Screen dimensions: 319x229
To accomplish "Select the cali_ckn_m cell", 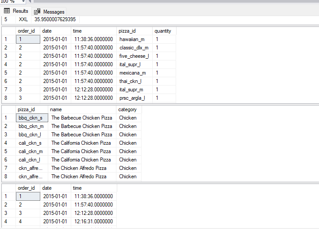I will click(32, 151).
